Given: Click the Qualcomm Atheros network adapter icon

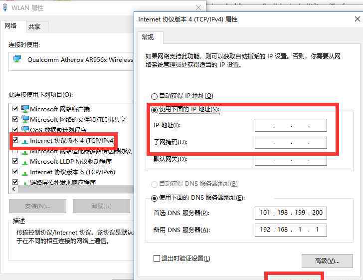Looking at the screenshot, I should [17, 59].
